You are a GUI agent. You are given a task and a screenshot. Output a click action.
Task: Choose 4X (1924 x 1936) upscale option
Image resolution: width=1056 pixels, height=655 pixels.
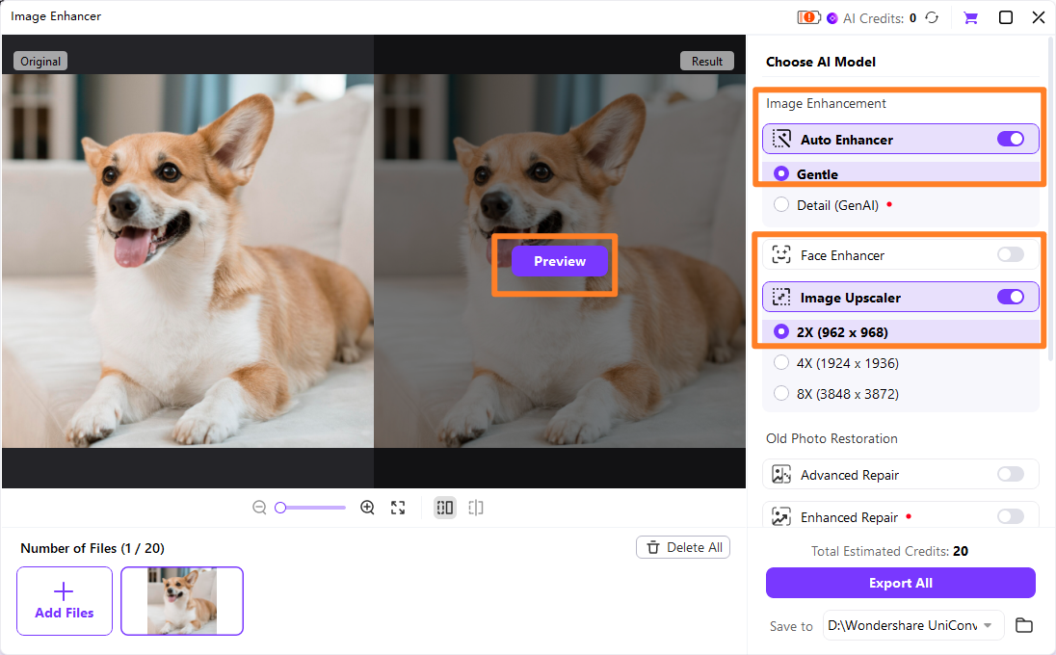(781, 363)
